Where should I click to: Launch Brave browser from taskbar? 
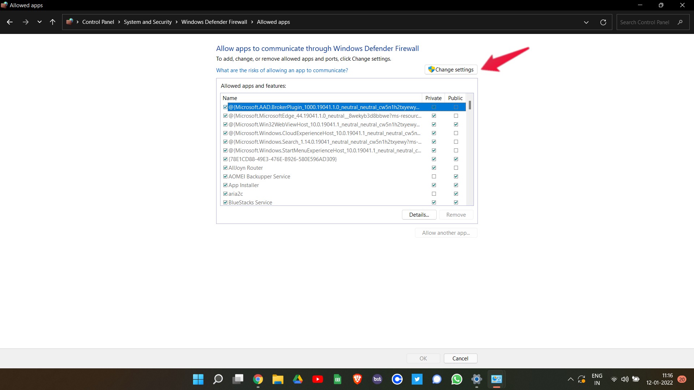pyautogui.click(x=357, y=379)
